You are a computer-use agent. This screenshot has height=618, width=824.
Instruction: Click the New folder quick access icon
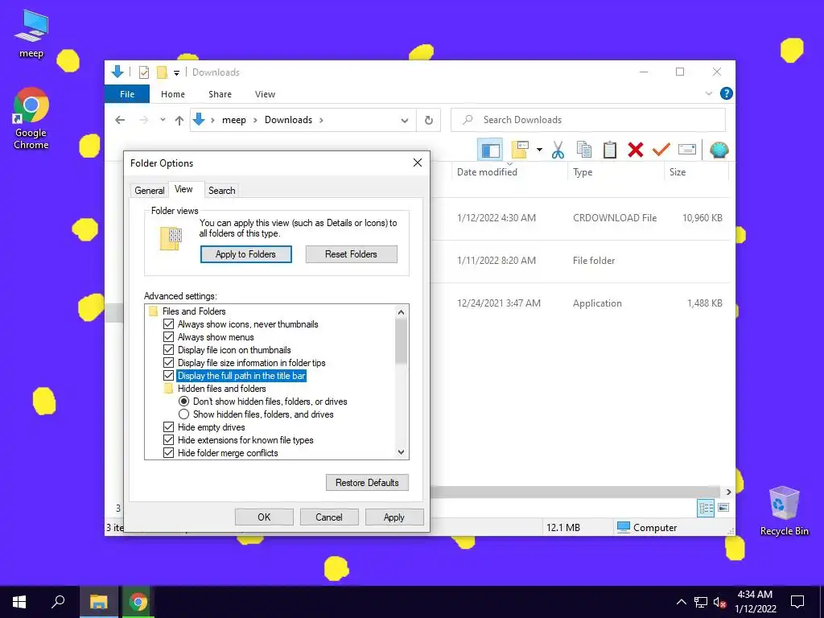[162, 72]
